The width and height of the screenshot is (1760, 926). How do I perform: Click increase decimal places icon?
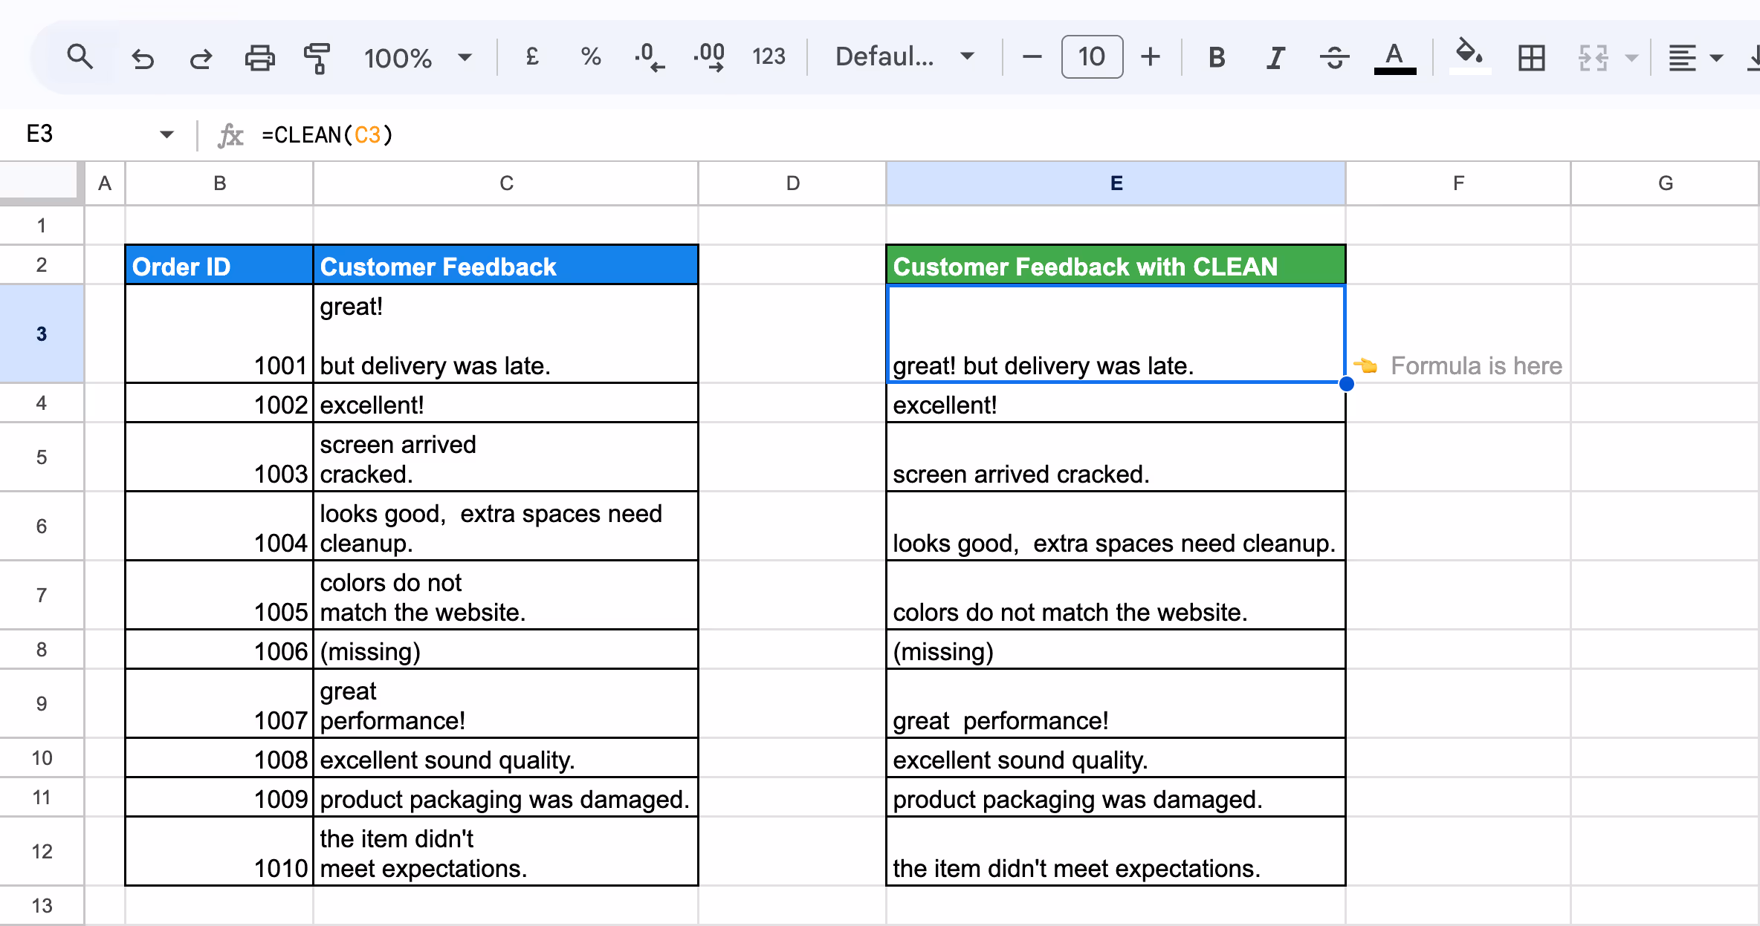(x=709, y=56)
